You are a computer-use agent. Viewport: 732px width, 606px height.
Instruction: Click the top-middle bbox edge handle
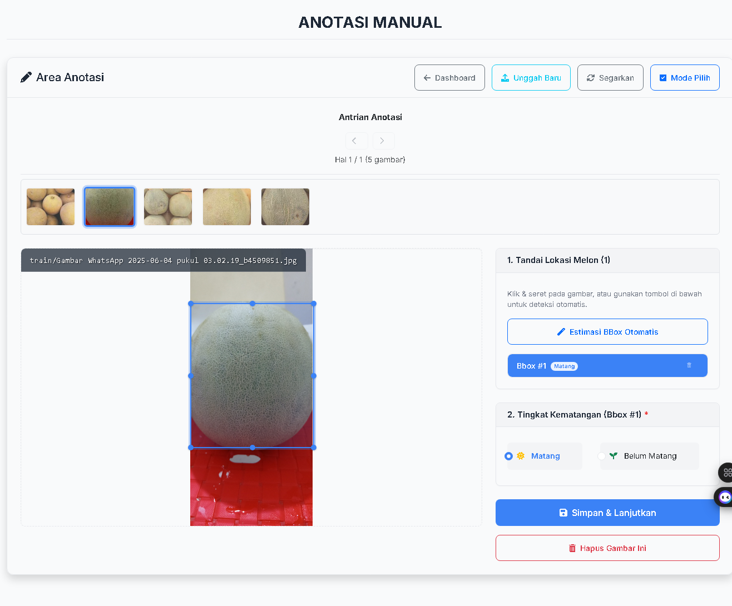253,304
